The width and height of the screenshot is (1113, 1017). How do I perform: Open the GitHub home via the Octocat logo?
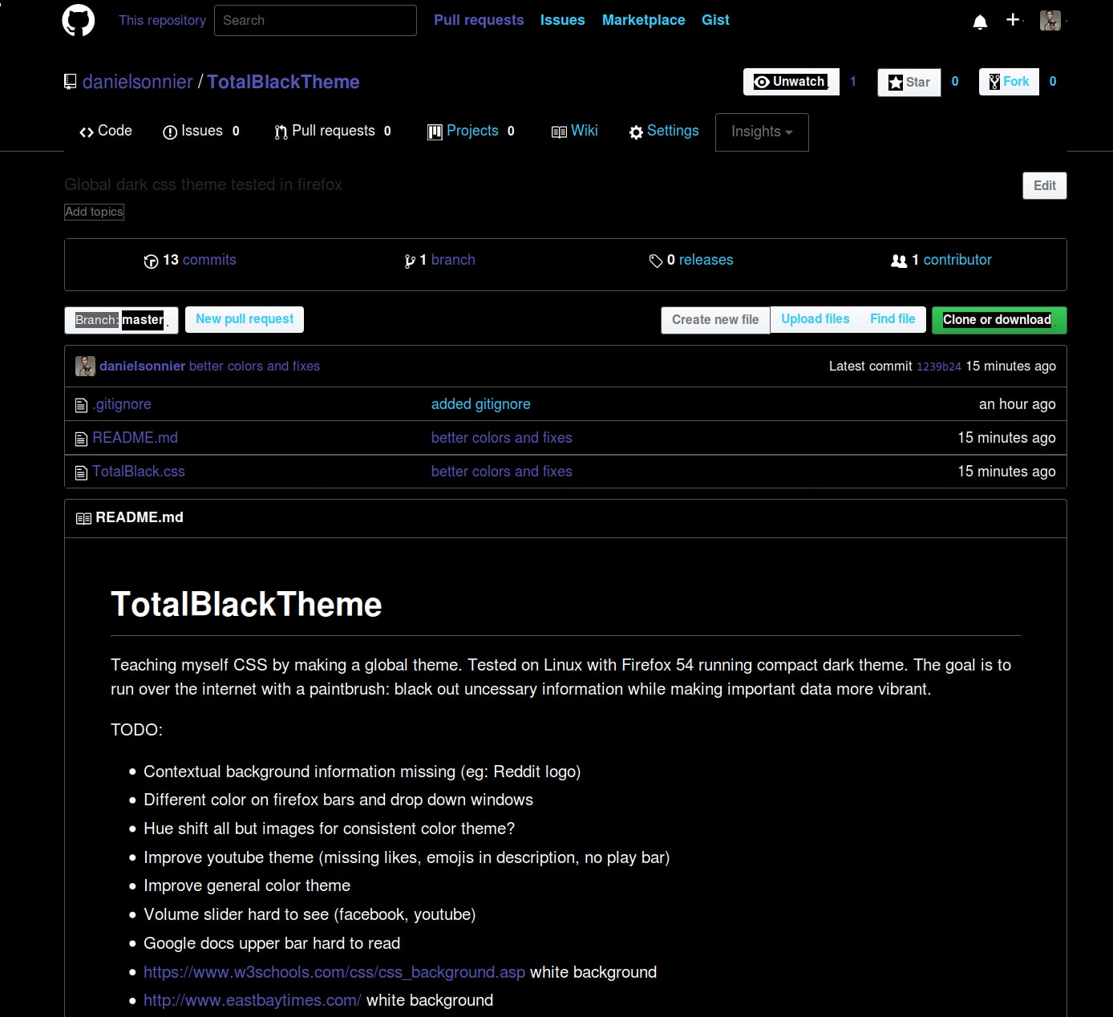coord(78,20)
